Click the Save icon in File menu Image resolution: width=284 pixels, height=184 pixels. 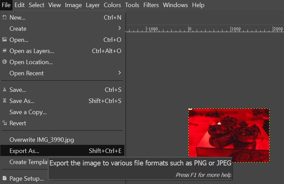pyautogui.click(x=4, y=90)
